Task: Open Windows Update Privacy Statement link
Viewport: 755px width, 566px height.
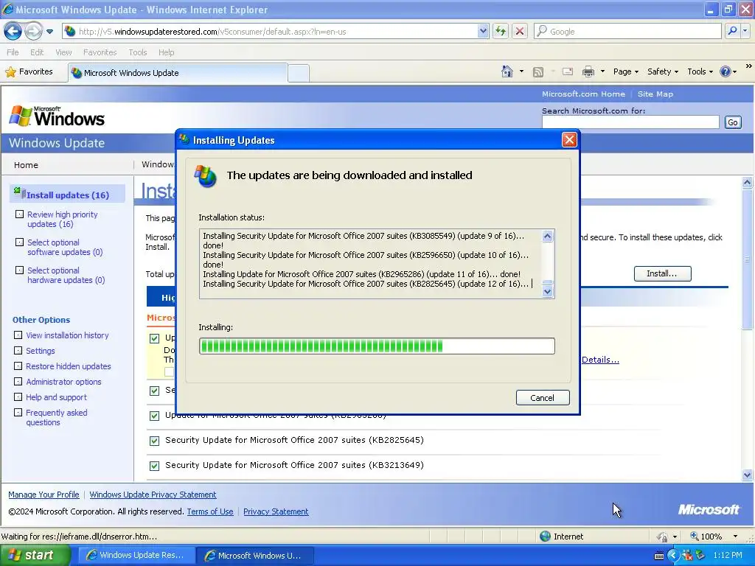Action: pos(153,495)
